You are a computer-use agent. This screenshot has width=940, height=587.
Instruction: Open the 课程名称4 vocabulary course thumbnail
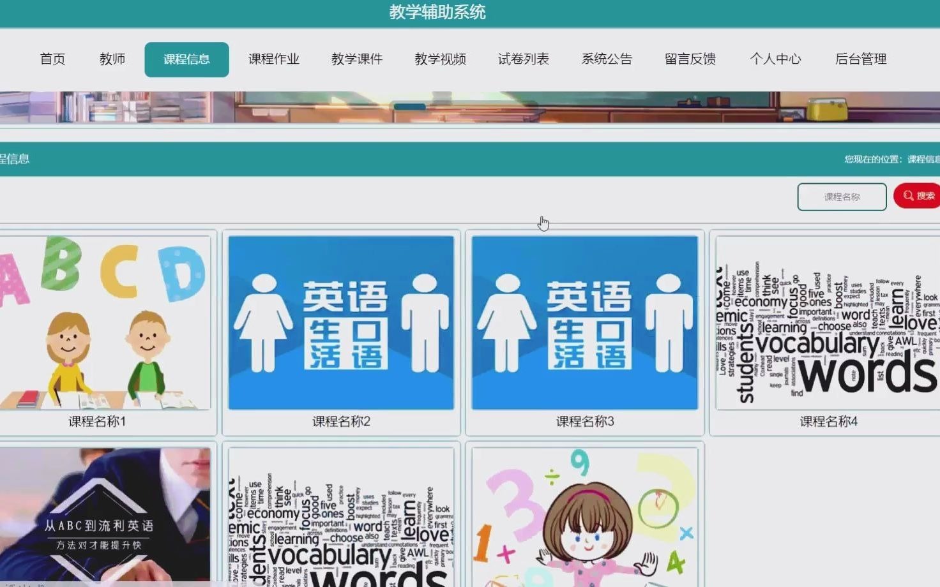pos(827,321)
